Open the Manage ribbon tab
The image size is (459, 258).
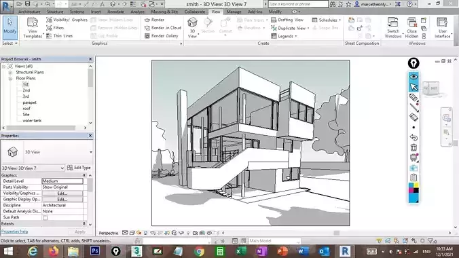[x=234, y=12]
